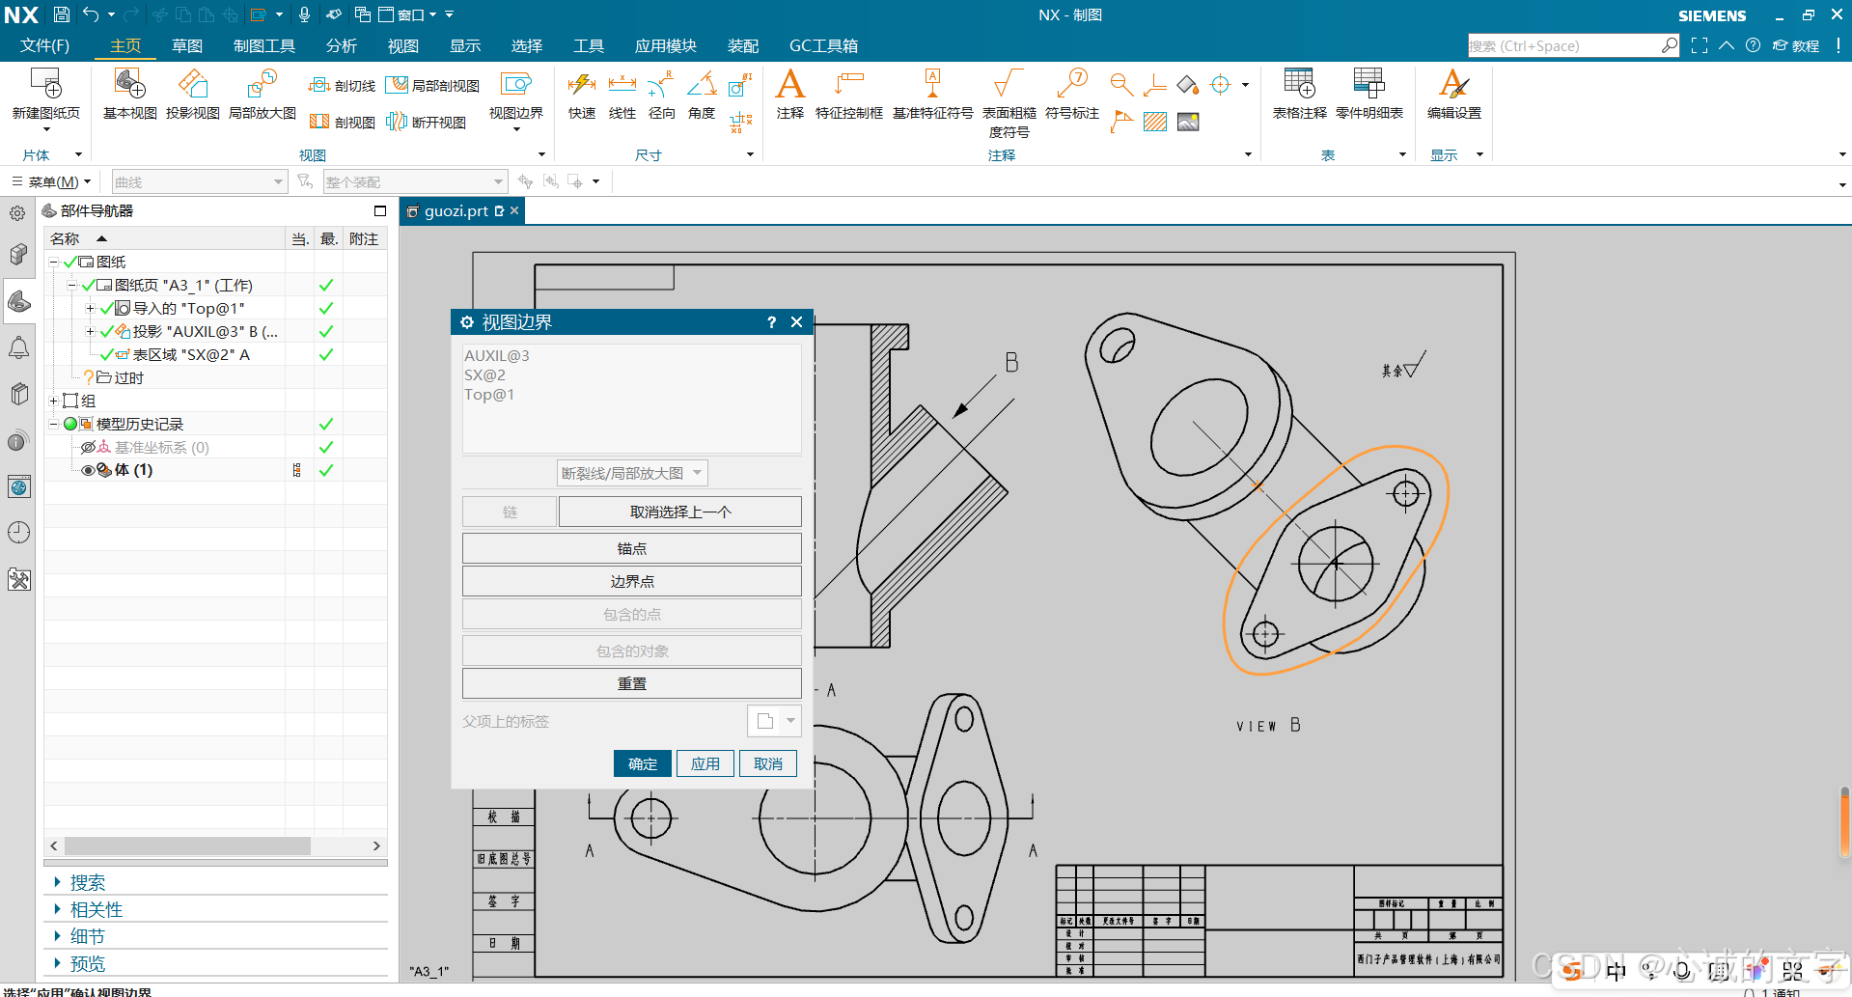Open the 菜单(M) dropdown

point(52,181)
